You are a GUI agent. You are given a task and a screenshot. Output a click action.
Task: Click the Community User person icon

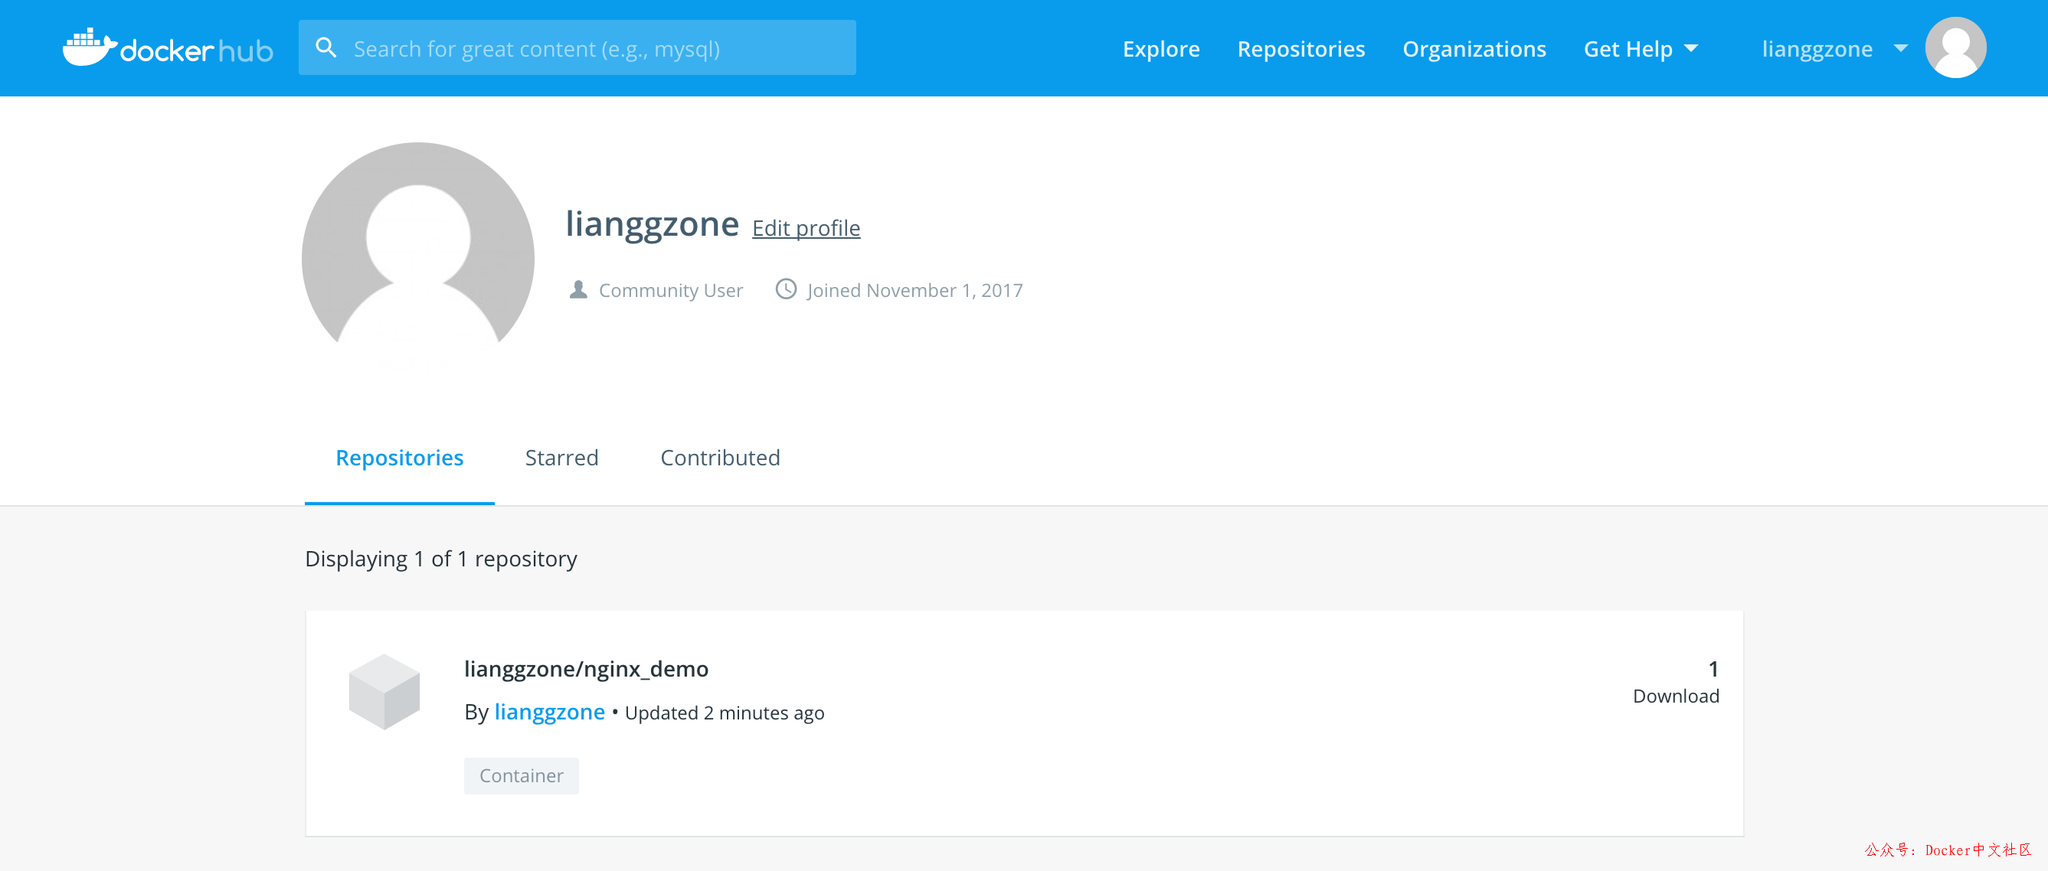(x=578, y=290)
